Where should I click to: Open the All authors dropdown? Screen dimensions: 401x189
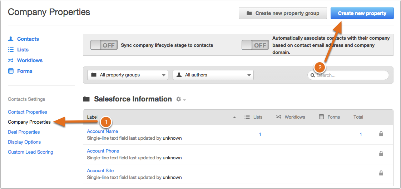click(213, 75)
